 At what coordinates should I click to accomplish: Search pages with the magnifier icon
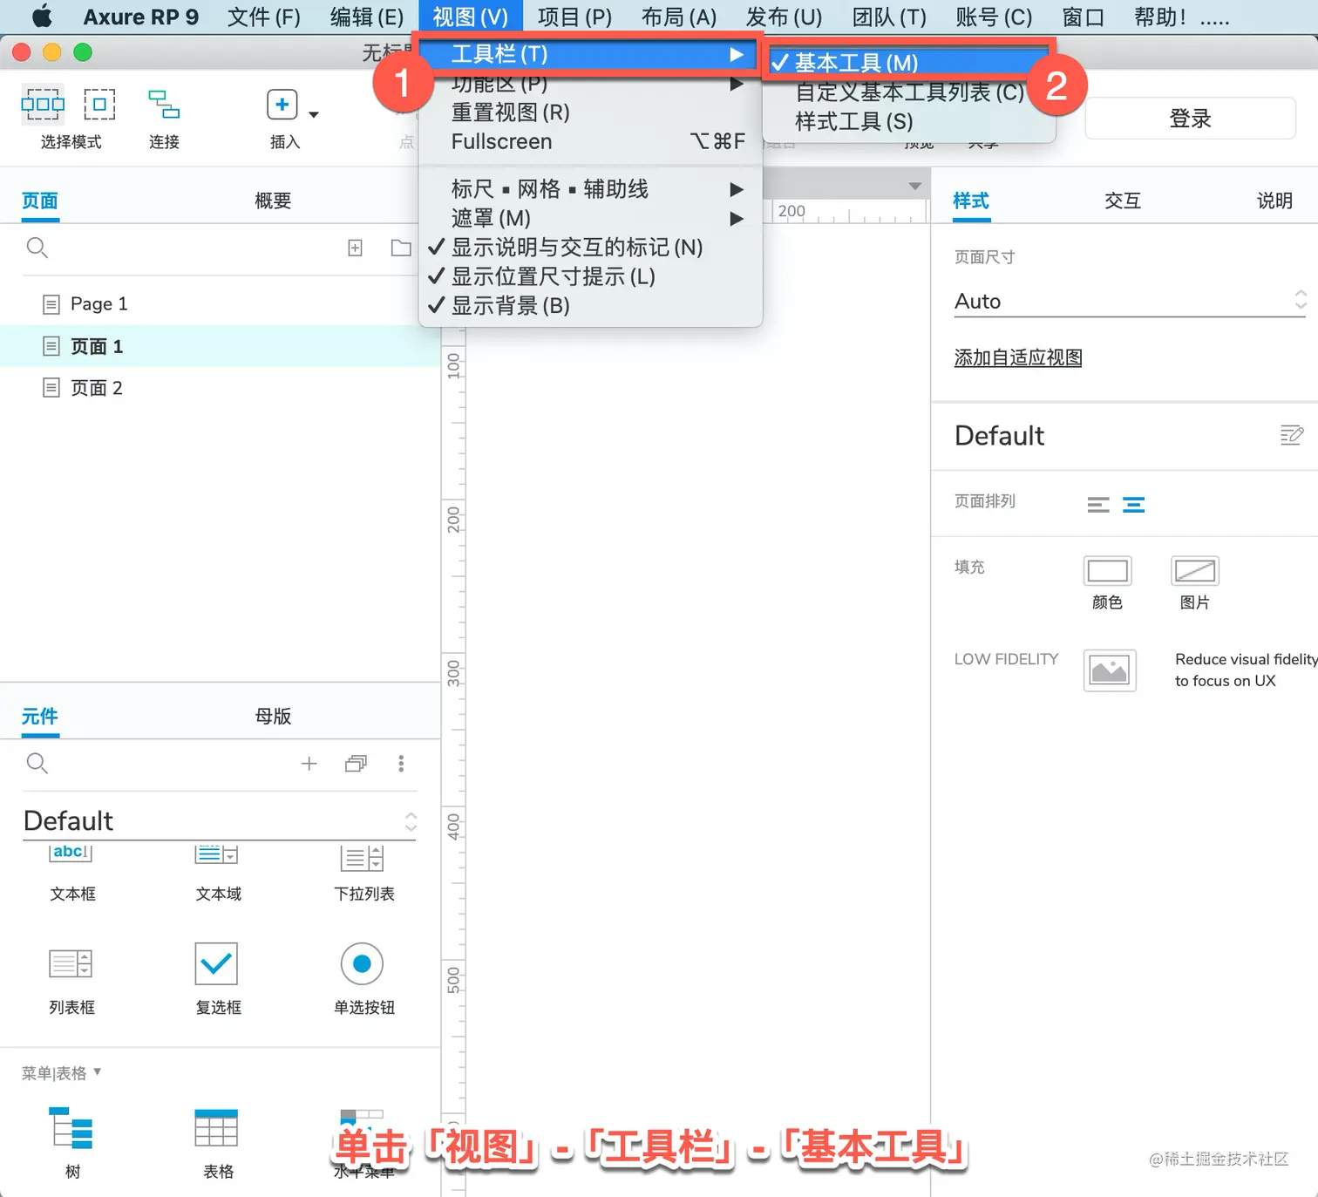37,248
